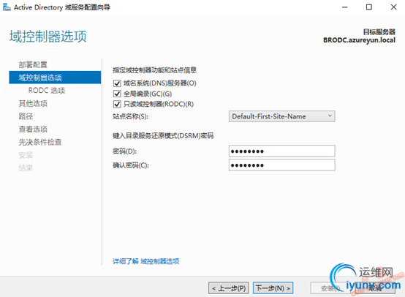
Task: Click the Active Directory wizard title bar icon
Action: 7,7
